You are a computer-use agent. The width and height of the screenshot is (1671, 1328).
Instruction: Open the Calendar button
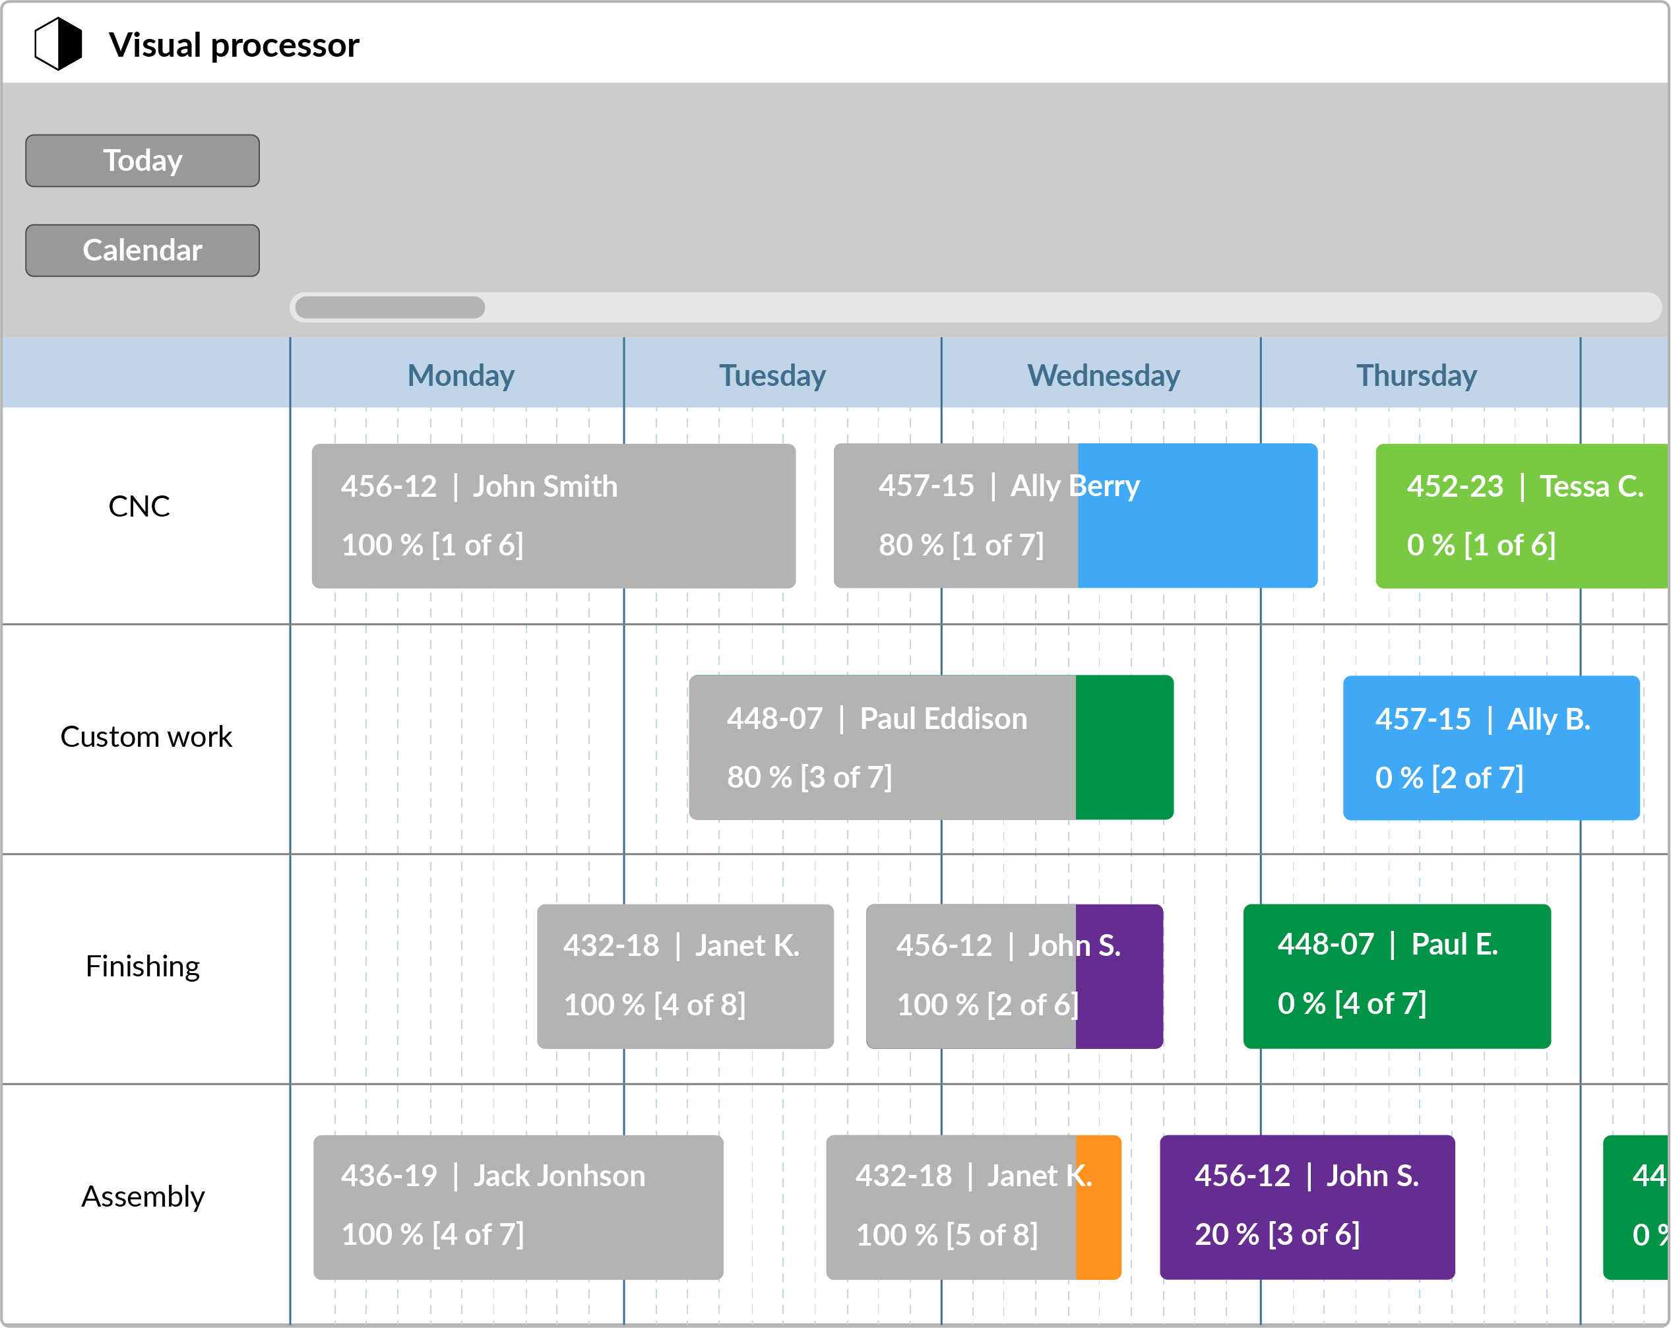pyautogui.click(x=142, y=251)
